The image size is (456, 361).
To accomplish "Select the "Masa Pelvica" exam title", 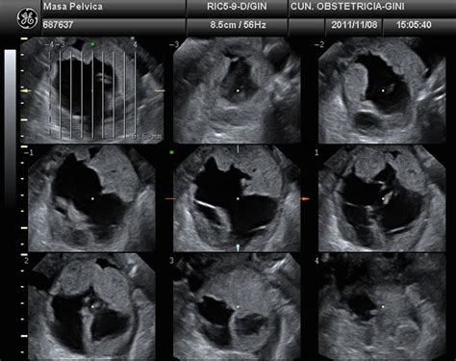I will point(73,7).
